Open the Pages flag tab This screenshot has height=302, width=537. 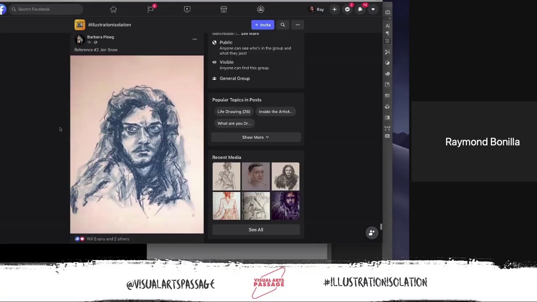pos(151,9)
